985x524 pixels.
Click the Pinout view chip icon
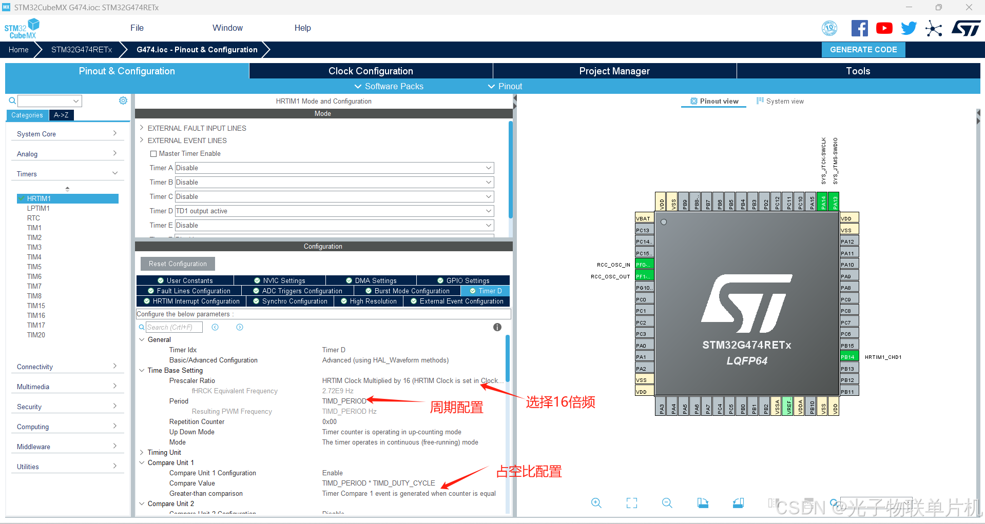pyautogui.click(x=694, y=101)
